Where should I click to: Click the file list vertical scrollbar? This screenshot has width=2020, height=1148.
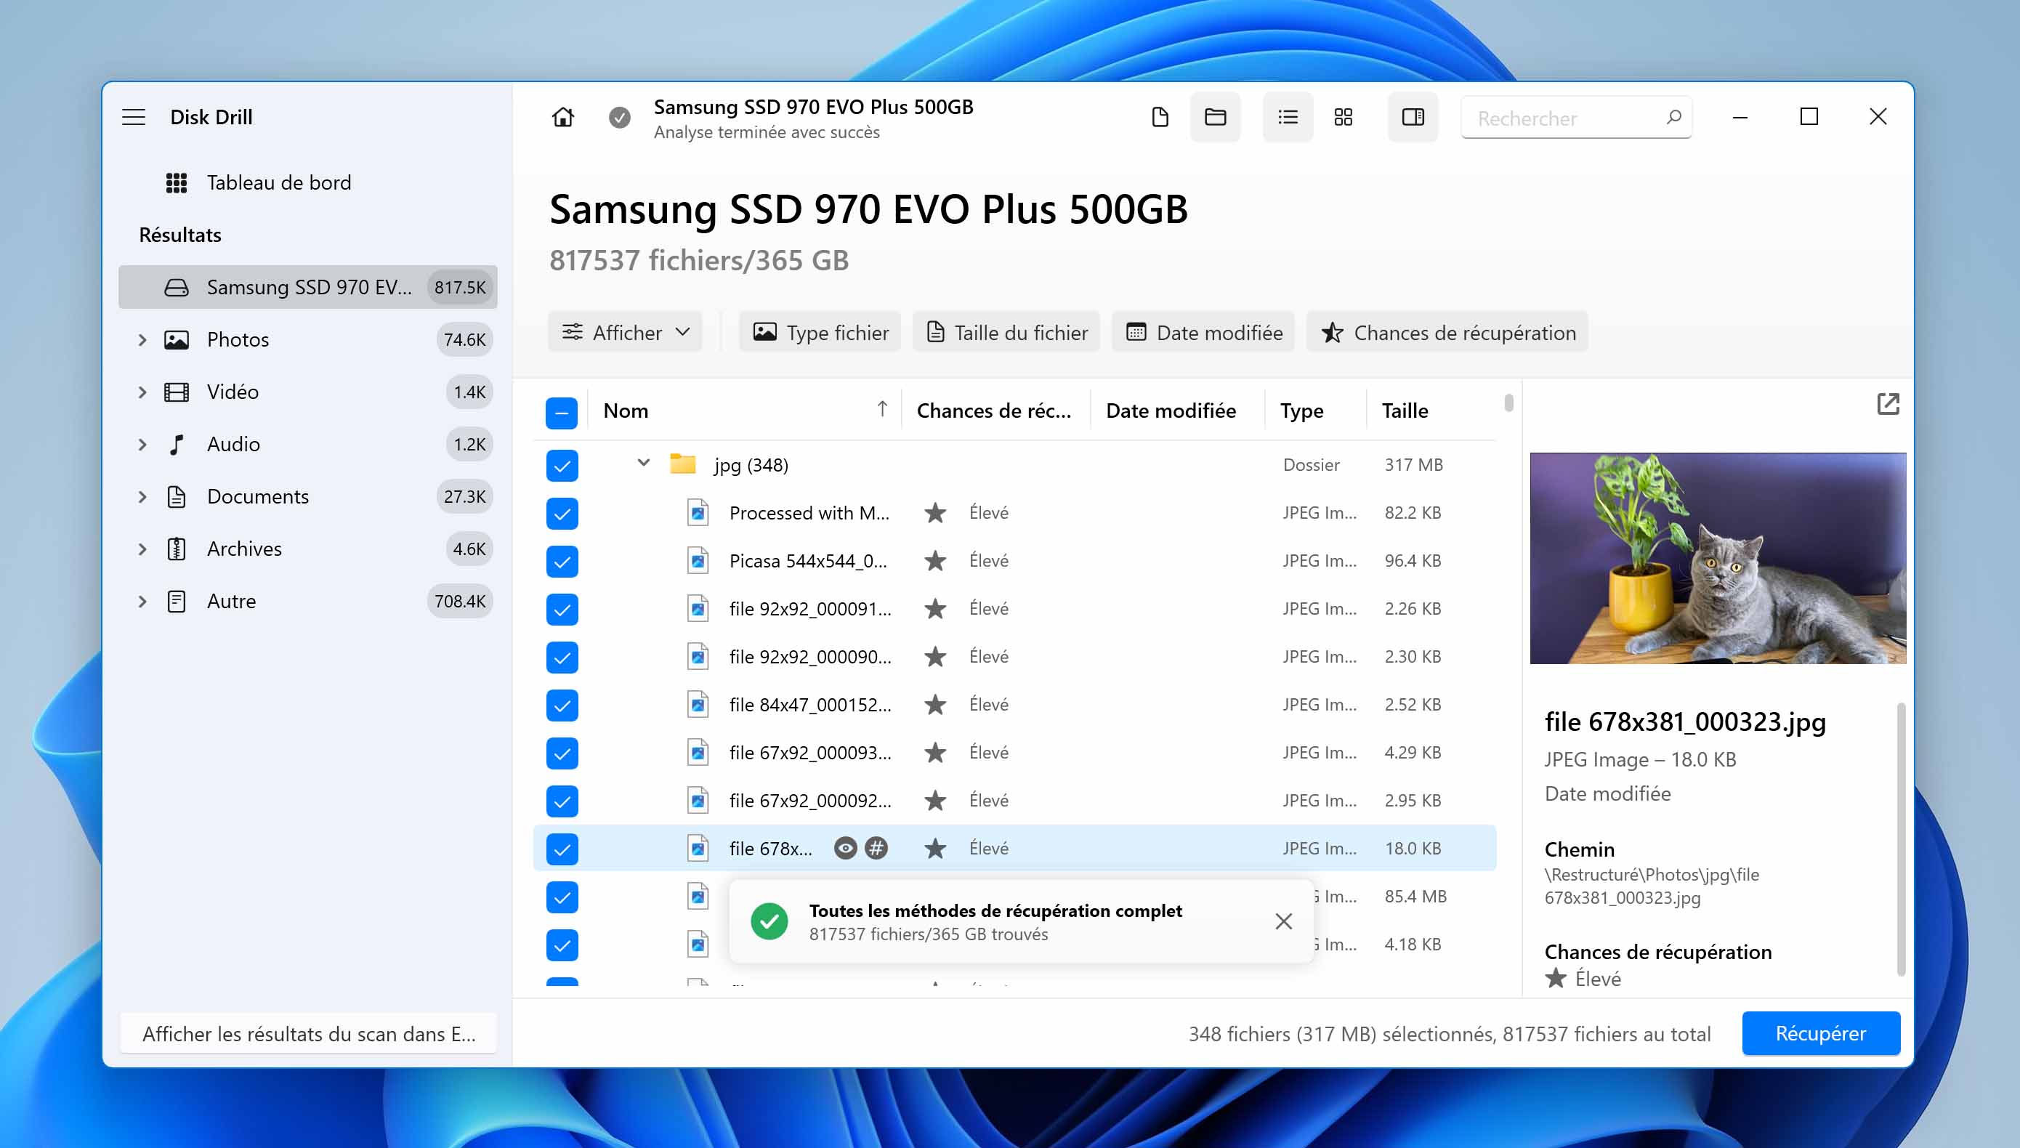(x=1508, y=403)
